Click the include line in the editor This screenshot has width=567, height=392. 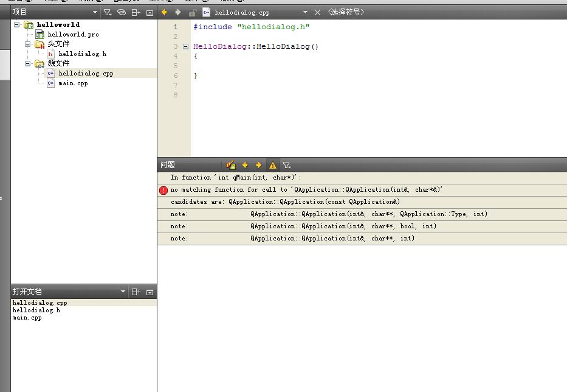point(252,27)
